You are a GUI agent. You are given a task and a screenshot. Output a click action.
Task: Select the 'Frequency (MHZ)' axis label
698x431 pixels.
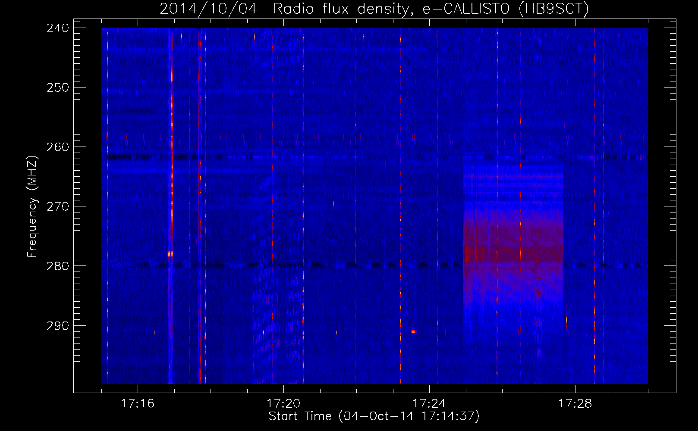point(32,206)
